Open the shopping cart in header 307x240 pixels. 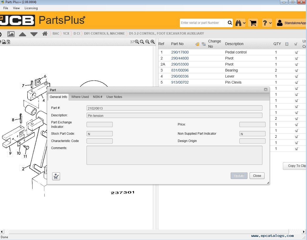point(253,23)
